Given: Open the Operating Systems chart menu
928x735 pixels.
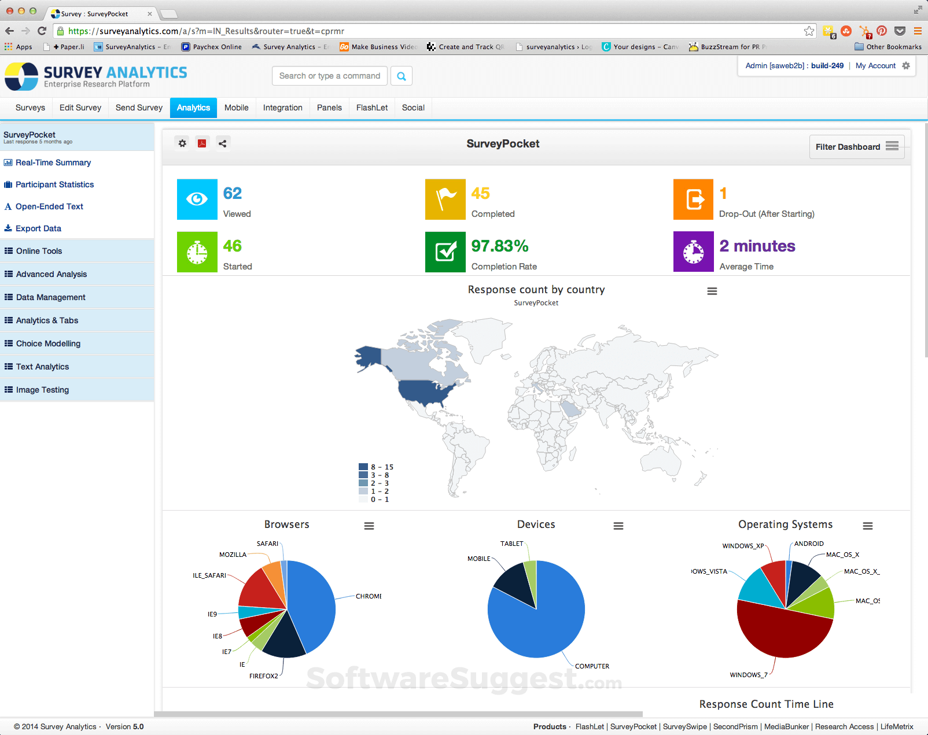Looking at the screenshot, I should [867, 526].
